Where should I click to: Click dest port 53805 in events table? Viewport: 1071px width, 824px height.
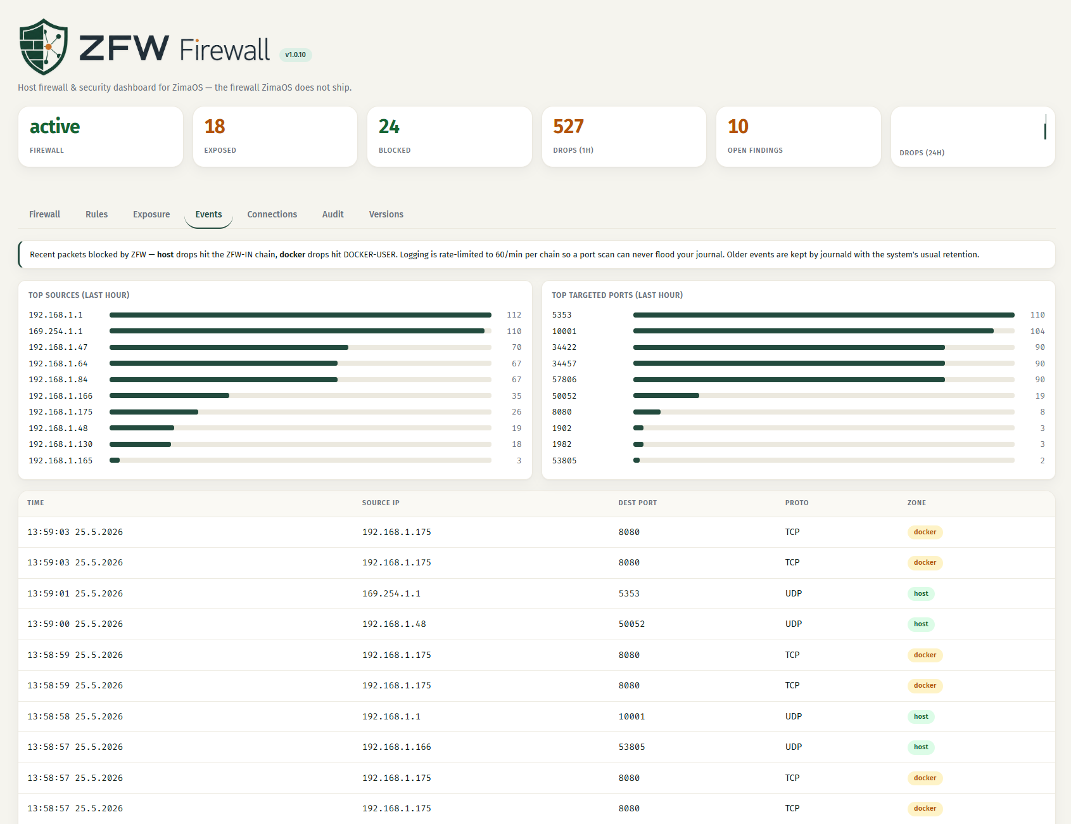point(632,747)
